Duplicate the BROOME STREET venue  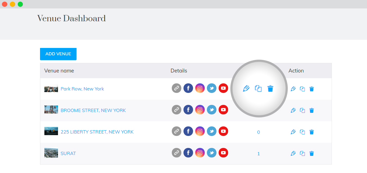(x=302, y=110)
